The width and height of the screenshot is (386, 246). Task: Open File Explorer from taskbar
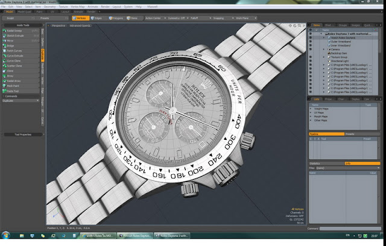(x=22, y=236)
